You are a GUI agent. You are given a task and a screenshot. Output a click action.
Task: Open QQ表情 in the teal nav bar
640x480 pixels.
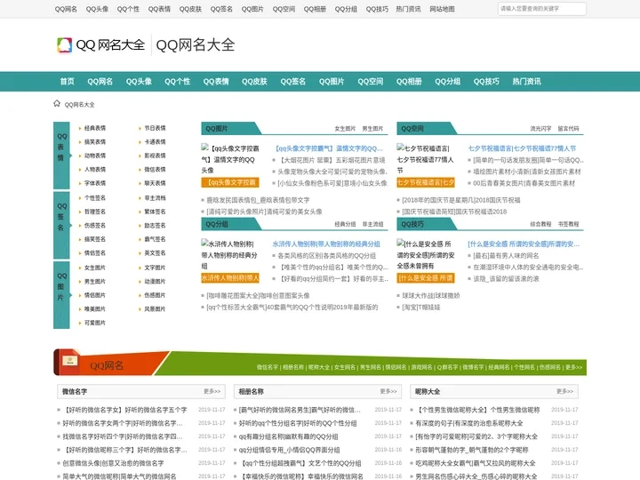(x=216, y=81)
